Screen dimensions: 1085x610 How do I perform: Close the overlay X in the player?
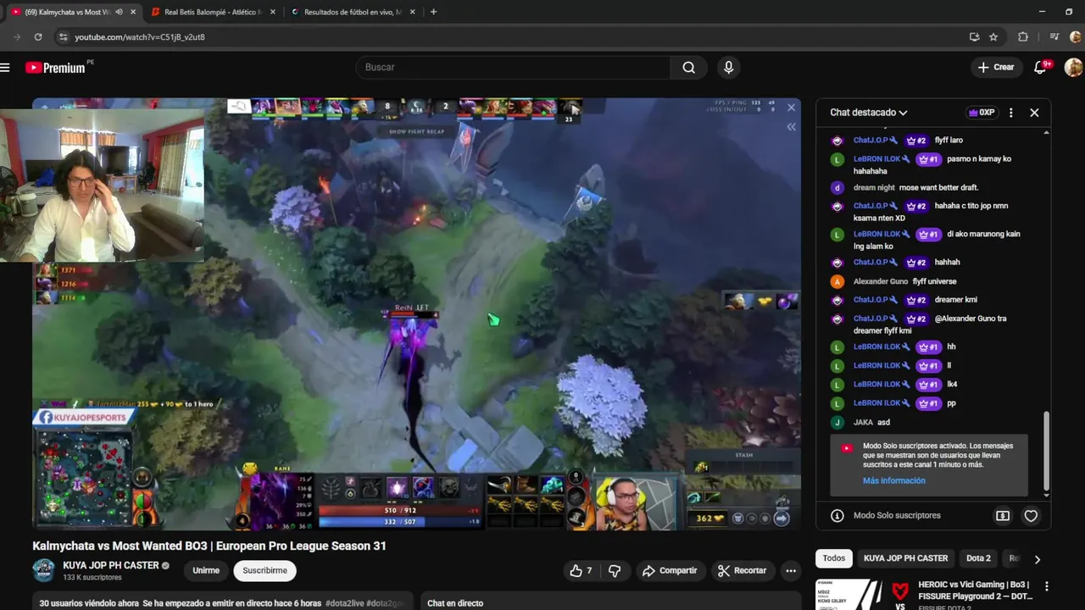coord(791,108)
